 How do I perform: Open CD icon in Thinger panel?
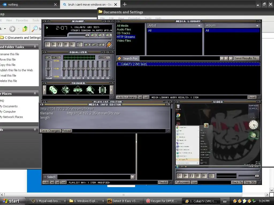[x=53, y=90]
